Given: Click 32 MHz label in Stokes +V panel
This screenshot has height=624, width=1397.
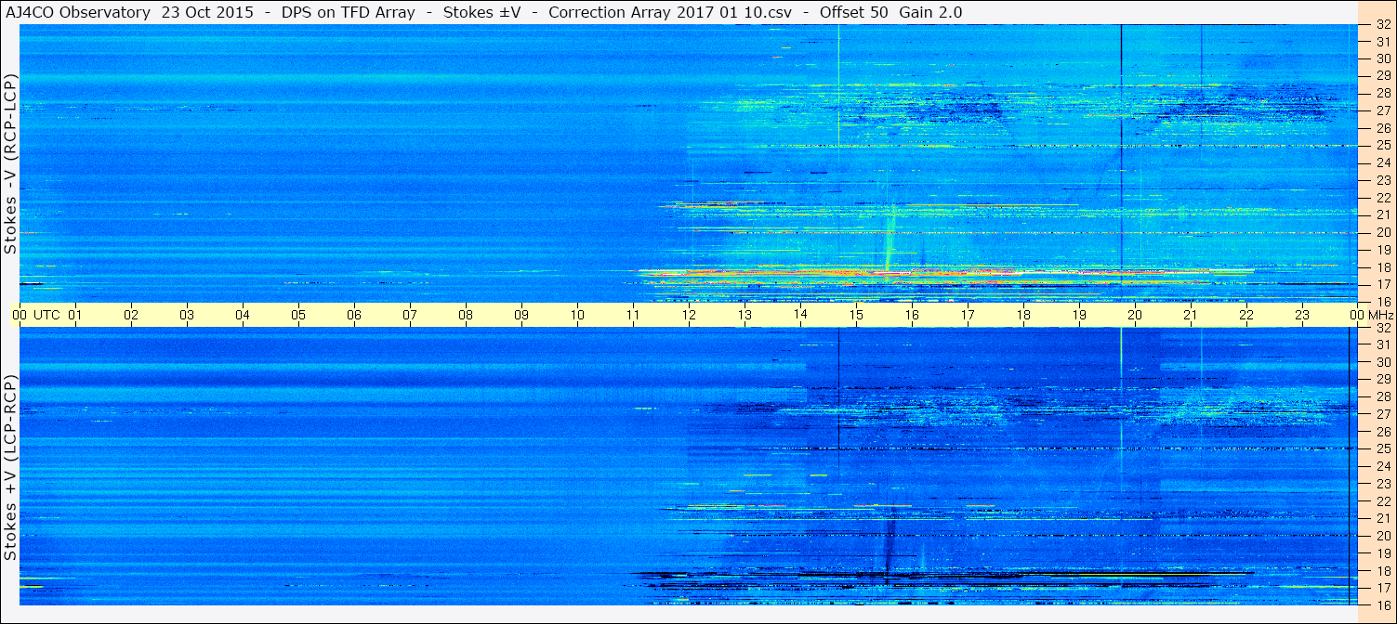Looking at the screenshot, I should 1383,328.
